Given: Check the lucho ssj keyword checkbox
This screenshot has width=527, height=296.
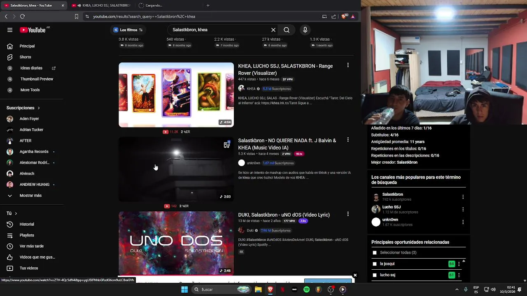Looking at the screenshot, I should click(x=375, y=275).
